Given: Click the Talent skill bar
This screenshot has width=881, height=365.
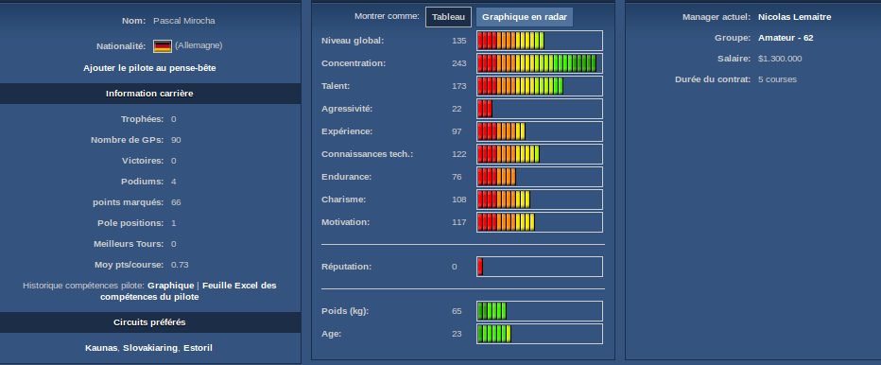Looking at the screenshot, I should [x=540, y=86].
